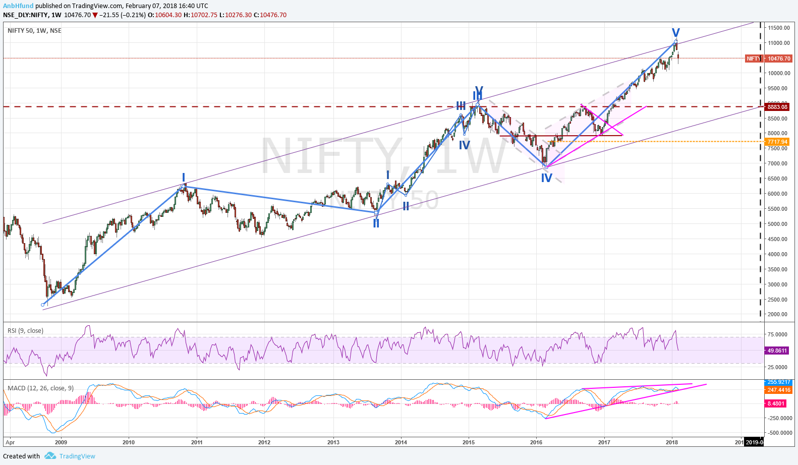798x465 pixels.
Task: Click the 10000.00 price axis label
Action: point(779,73)
